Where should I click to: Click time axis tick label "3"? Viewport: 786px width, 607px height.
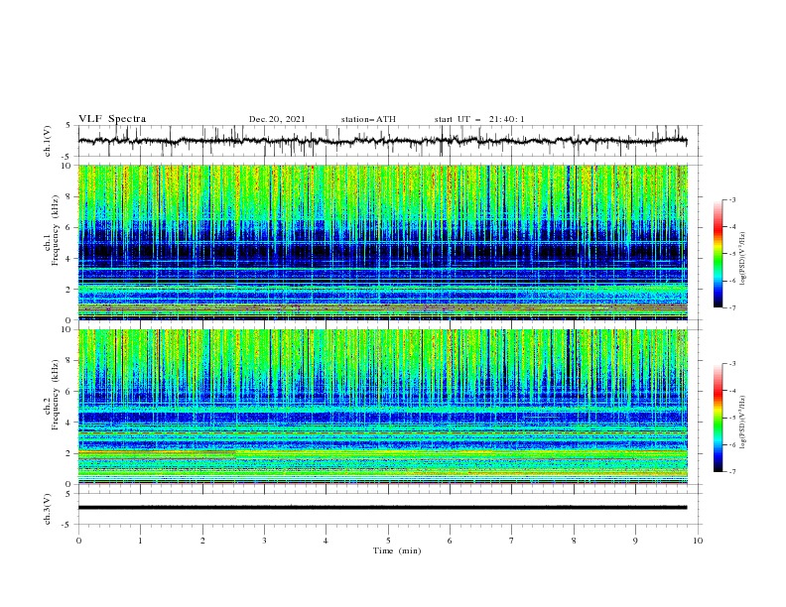click(264, 541)
